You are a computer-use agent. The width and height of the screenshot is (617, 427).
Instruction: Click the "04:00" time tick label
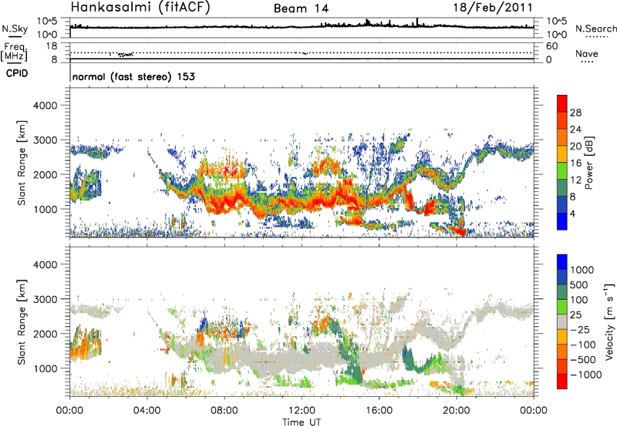coord(147,411)
